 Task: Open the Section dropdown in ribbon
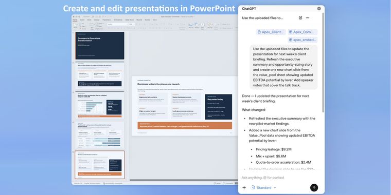[100, 29]
